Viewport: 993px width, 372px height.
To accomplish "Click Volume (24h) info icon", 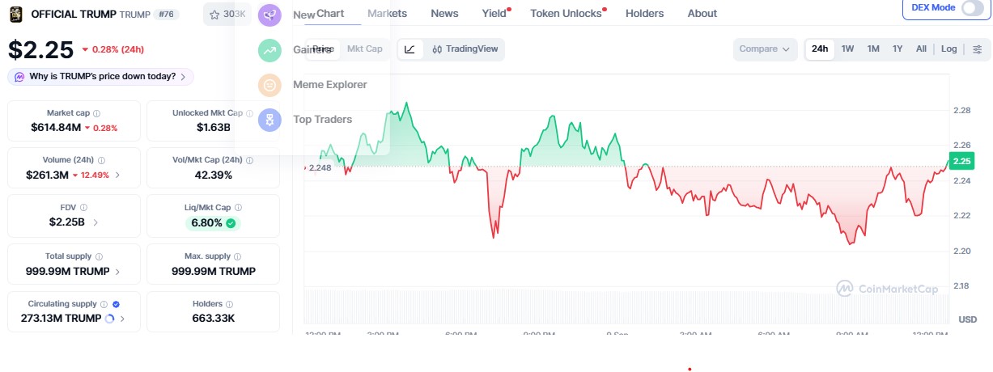I will click(x=101, y=161).
